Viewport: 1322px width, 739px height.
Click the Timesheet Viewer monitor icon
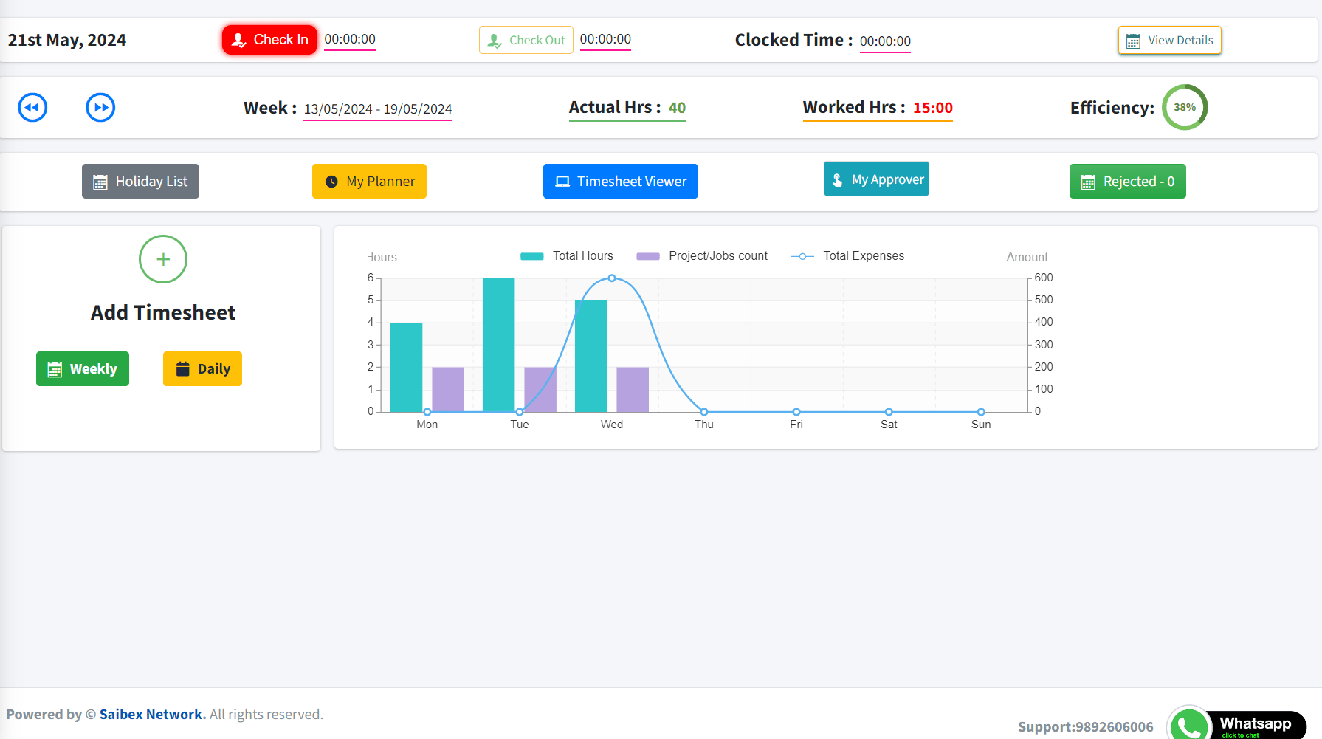point(562,181)
